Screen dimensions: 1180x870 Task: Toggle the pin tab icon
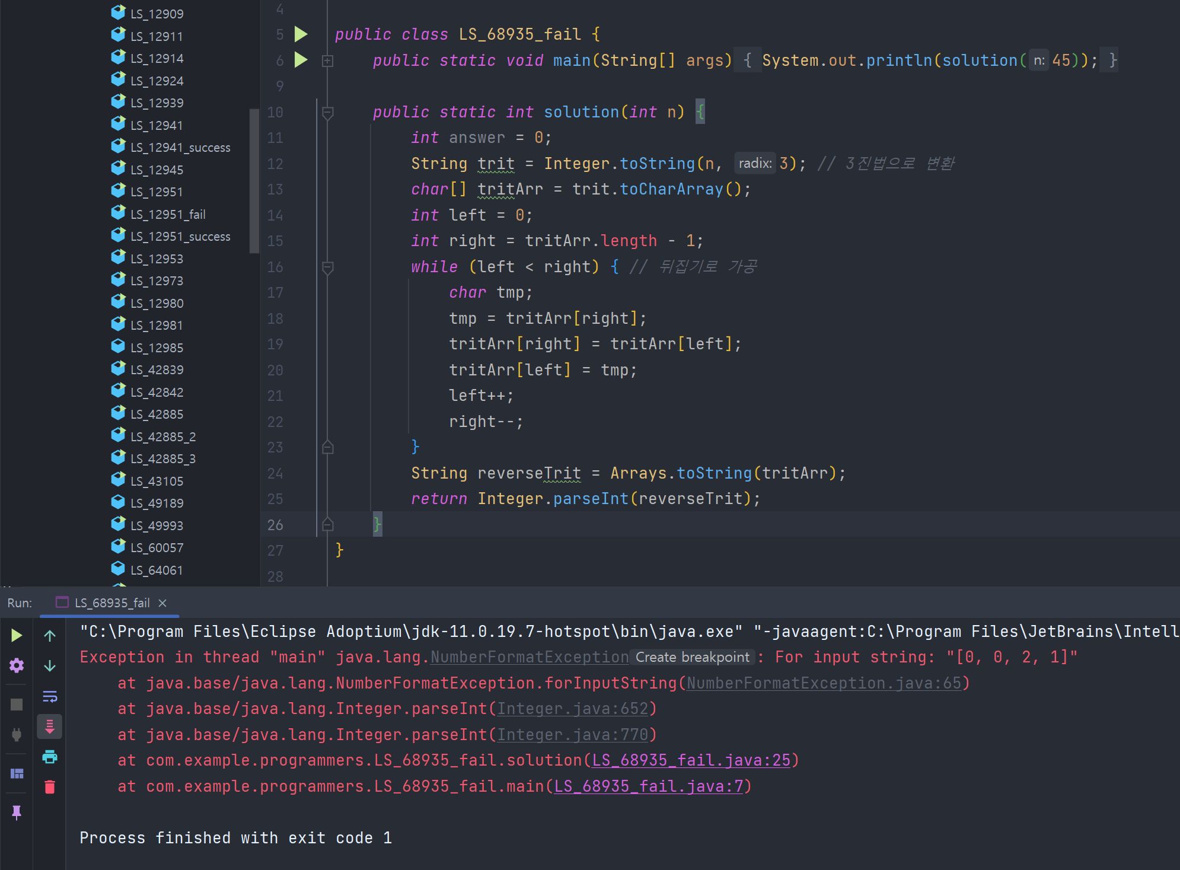[17, 812]
